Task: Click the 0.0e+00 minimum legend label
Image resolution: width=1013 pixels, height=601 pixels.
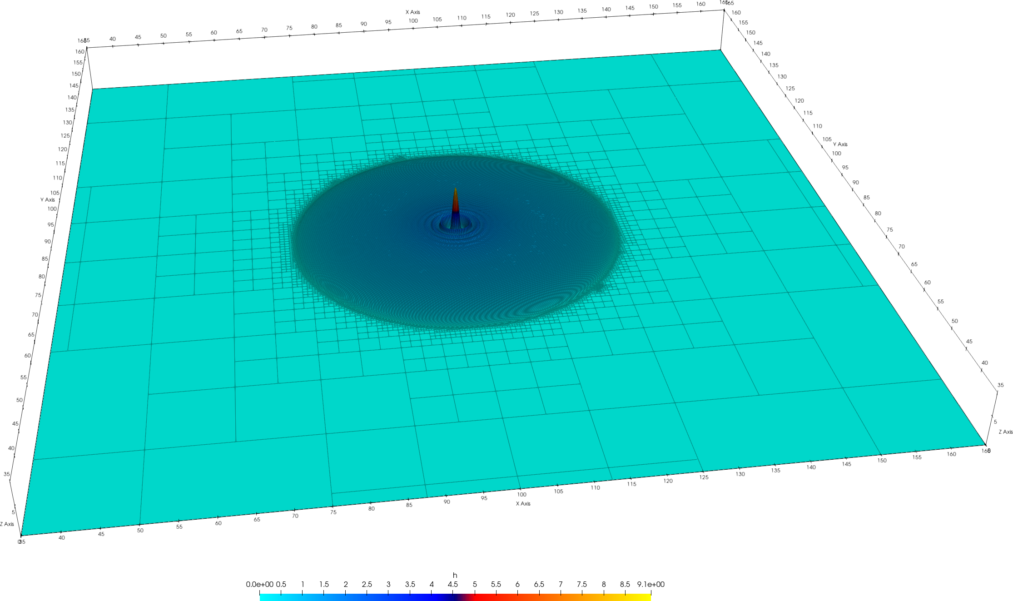Action: point(259,584)
